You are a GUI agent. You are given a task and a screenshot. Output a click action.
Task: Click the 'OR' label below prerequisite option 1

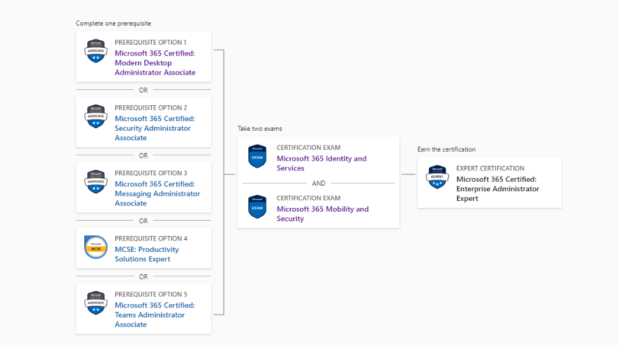(x=144, y=91)
